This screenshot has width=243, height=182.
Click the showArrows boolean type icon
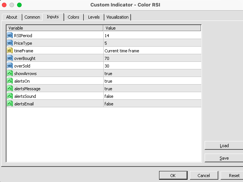point(10,73)
